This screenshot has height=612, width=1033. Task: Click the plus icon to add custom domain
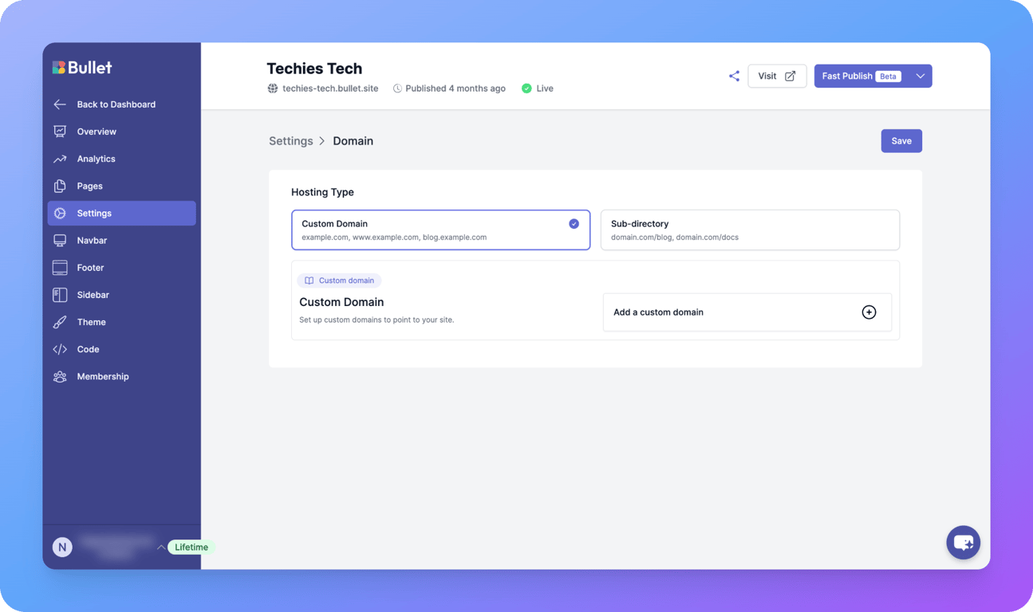click(x=869, y=312)
